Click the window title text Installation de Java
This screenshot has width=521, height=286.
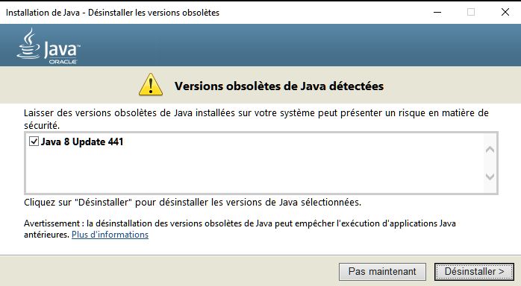(43, 13)
